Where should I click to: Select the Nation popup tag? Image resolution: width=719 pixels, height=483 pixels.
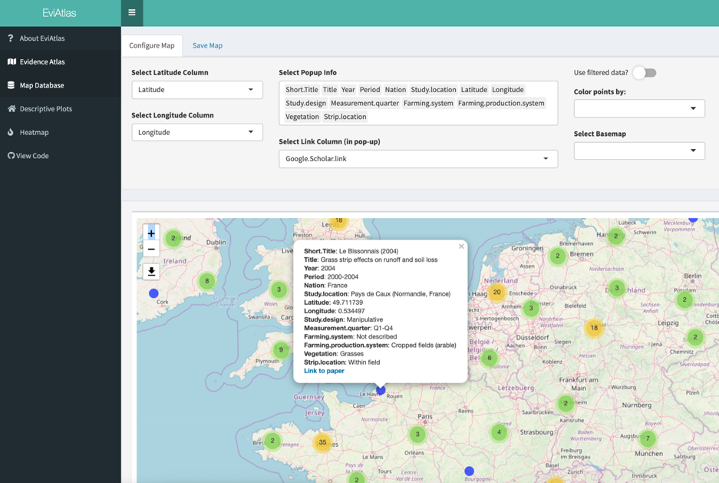pos(395,89)
